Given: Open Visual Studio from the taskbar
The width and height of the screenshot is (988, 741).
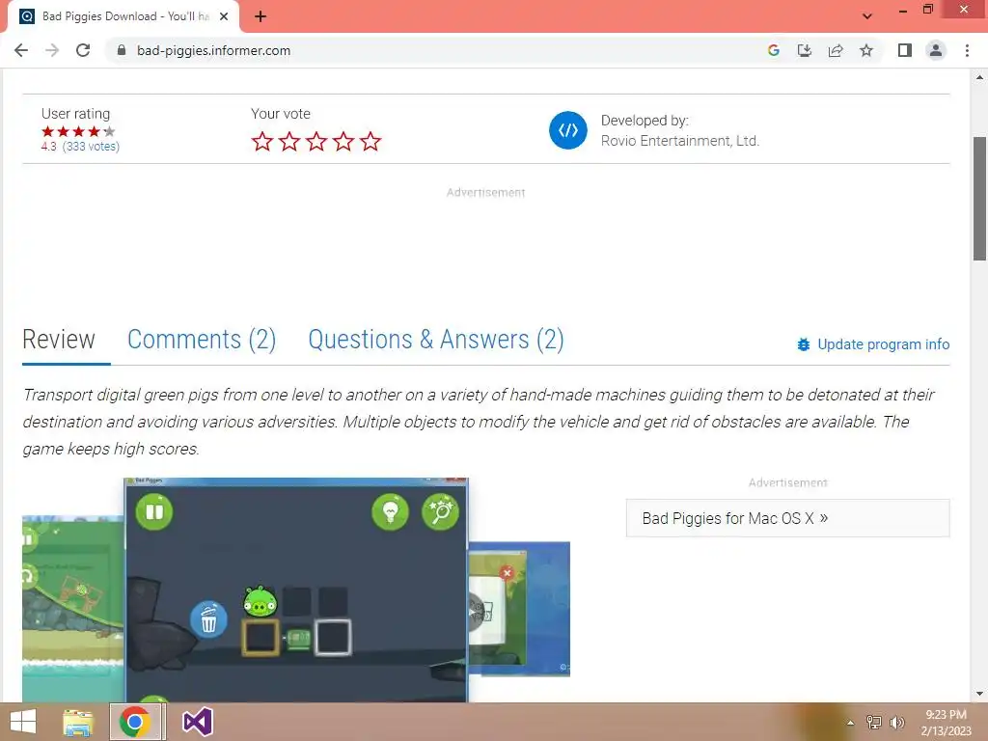Looking at the screenshot, I should (197, 722).
